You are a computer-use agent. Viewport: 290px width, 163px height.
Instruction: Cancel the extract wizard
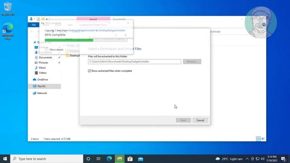tap(200, 120)
